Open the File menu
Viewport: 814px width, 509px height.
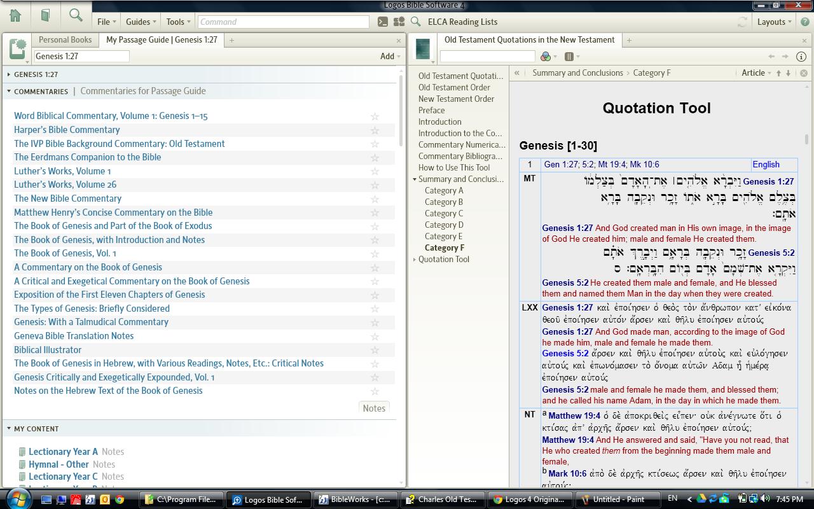coord(106,22)
